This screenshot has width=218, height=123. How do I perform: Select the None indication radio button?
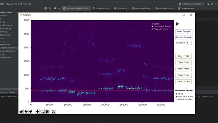(177, 94)
